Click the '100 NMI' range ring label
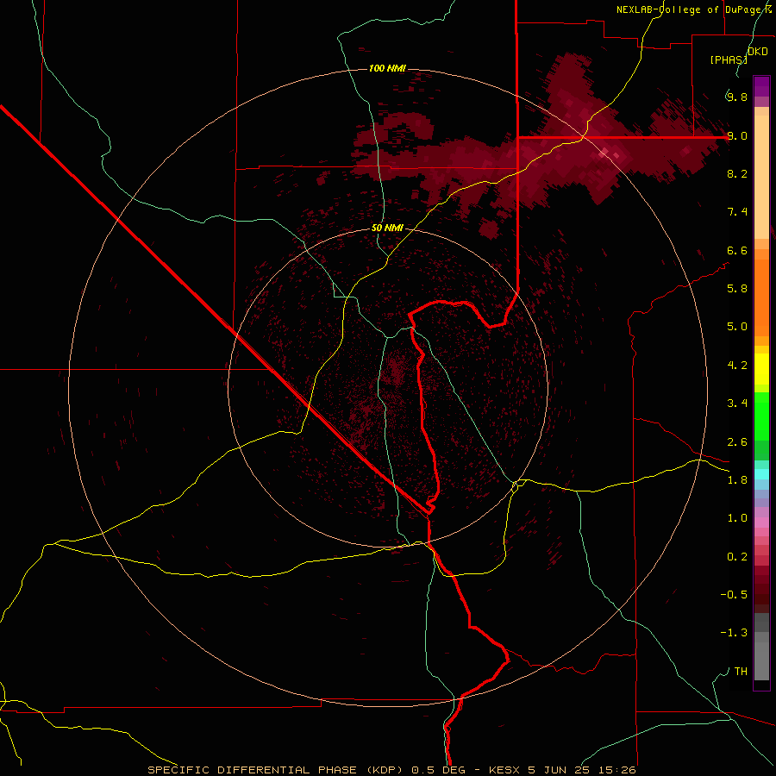 387,68
